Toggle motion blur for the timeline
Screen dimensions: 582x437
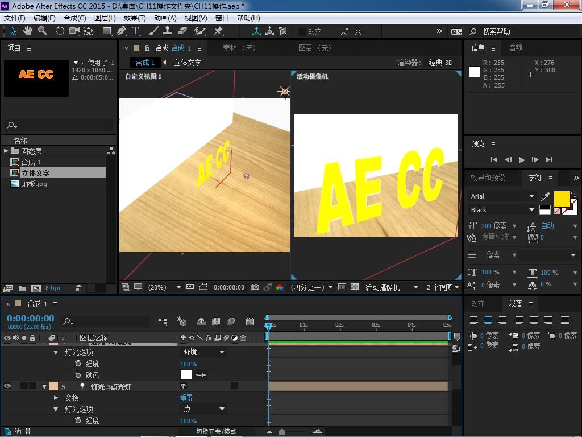(231, 321)
